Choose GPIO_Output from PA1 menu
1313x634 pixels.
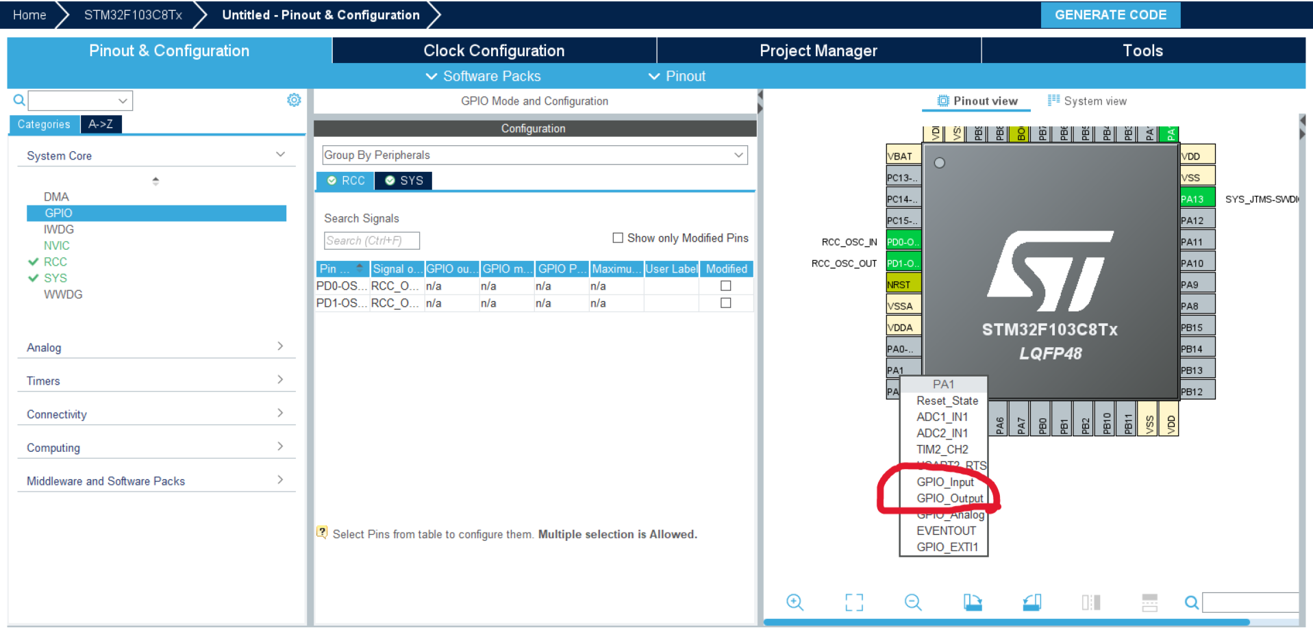[x=949, y=498]
